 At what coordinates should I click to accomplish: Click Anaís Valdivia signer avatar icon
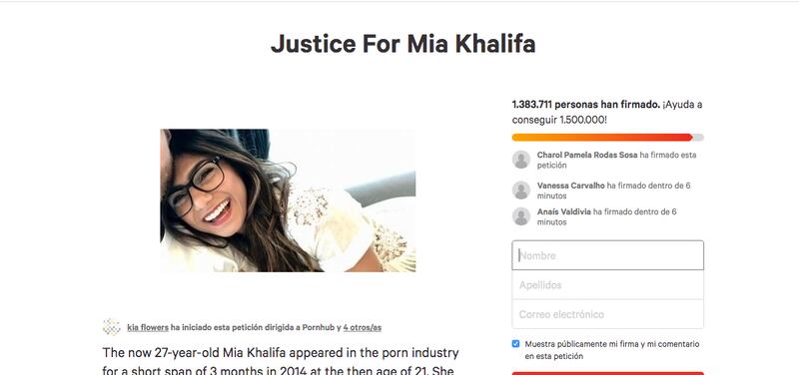[520, 216]
